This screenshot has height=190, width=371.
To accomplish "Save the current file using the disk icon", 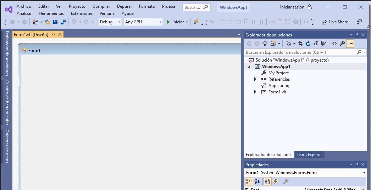I will pos(55,22).
